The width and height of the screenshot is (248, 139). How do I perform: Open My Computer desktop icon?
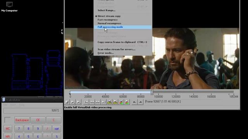9,7
